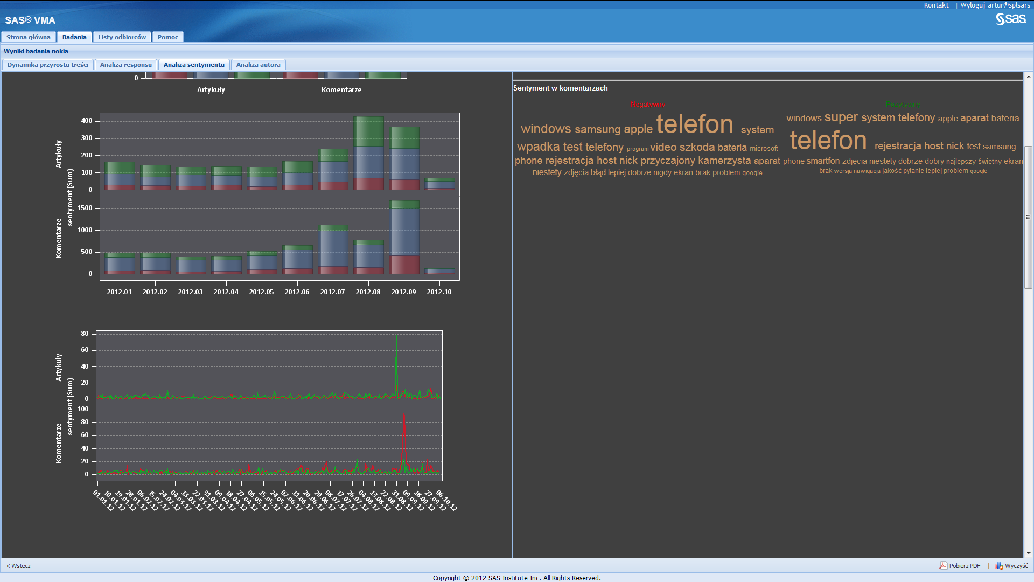
Task: Open the Listy odbiorców tab
Action: (122, 37)
